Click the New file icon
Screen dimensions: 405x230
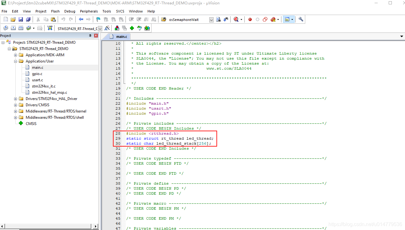[x=6, y=19]
